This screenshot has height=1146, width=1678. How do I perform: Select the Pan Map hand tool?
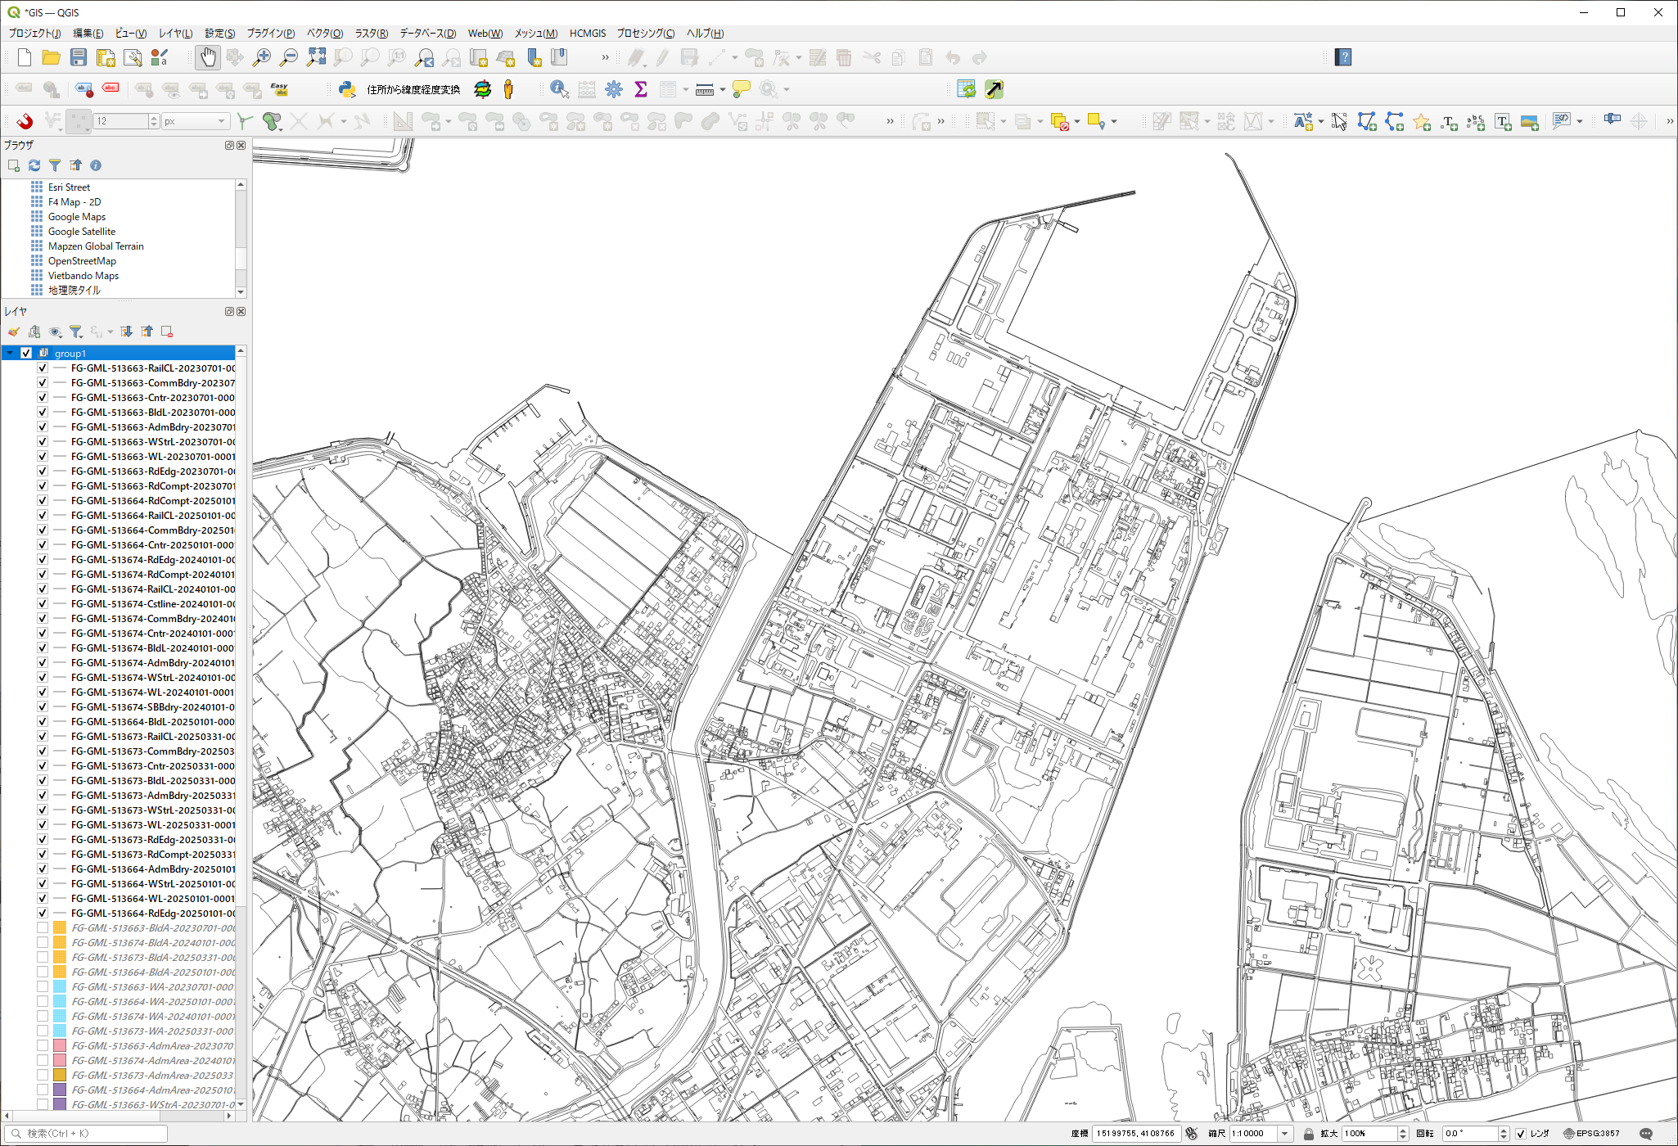(x=208, y=57)
